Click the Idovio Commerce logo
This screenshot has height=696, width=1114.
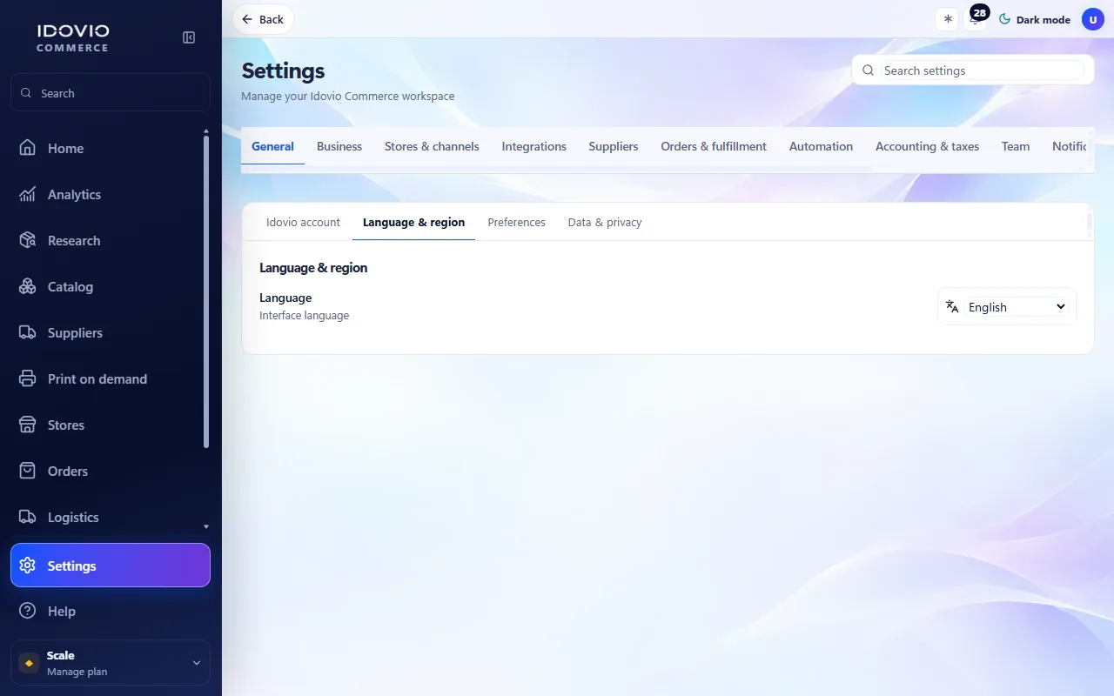73,37
